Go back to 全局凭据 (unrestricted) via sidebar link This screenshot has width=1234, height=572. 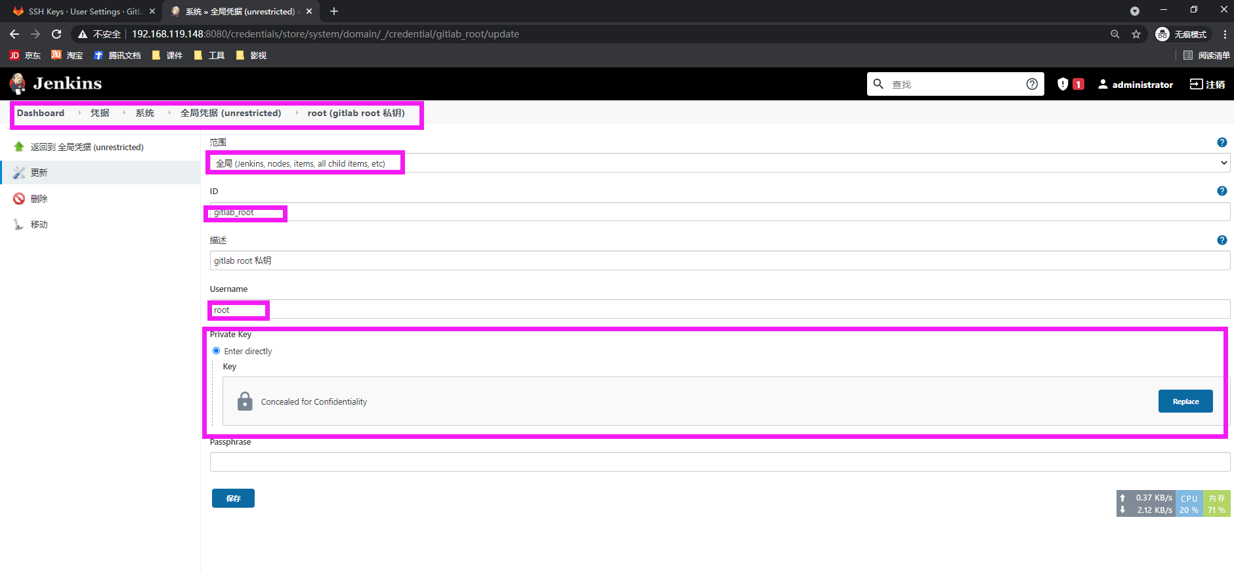pyautogui.click(x=87, y=147)
